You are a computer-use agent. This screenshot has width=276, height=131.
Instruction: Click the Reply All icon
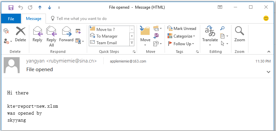pyautogui.click(x=52, y=37)
